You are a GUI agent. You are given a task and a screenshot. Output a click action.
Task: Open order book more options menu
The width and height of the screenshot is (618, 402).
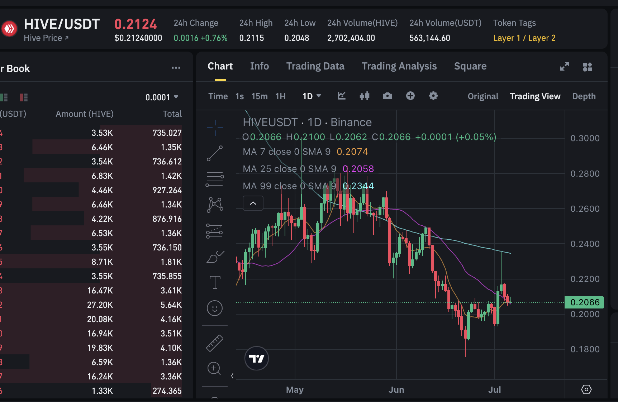click(x=176, y=68)
